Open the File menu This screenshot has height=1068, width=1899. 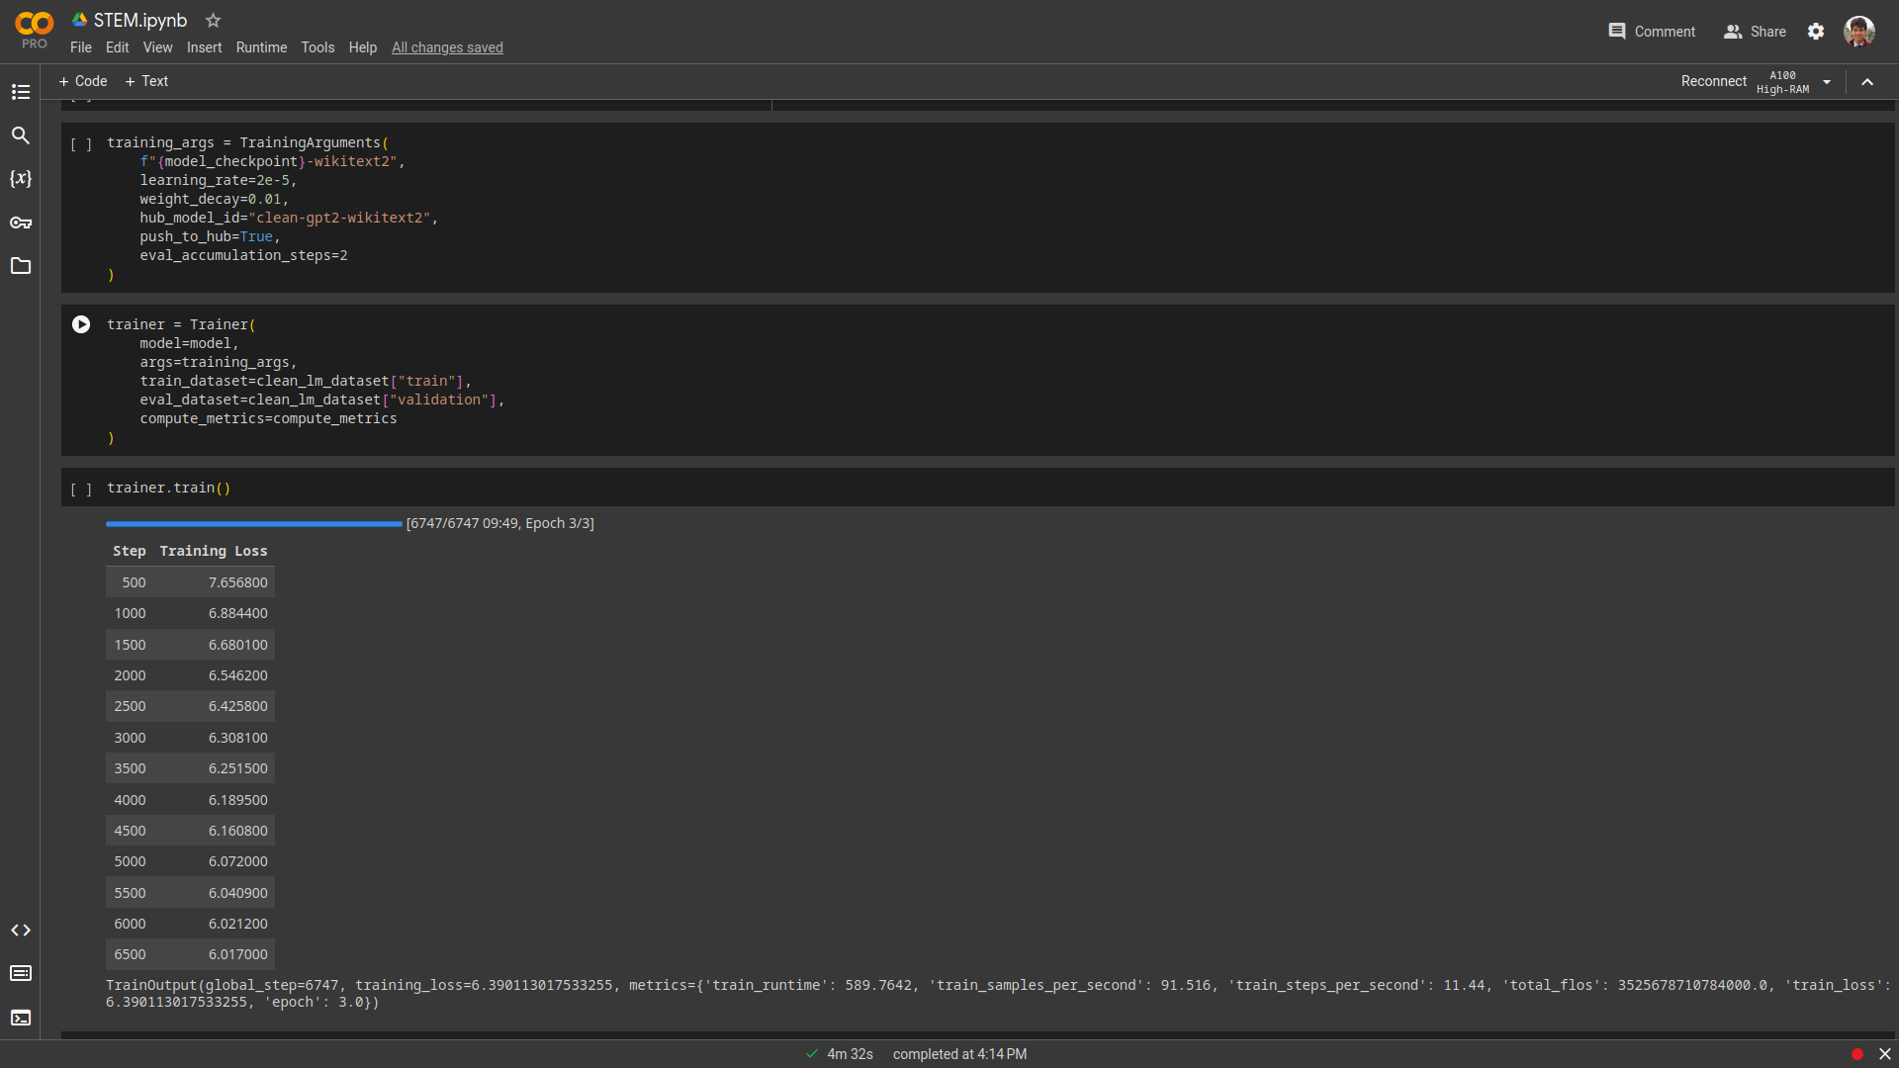point(81,47)
